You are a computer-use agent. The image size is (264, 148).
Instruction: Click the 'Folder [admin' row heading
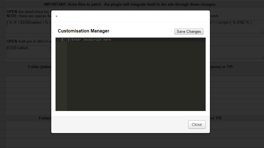point(39,67)
